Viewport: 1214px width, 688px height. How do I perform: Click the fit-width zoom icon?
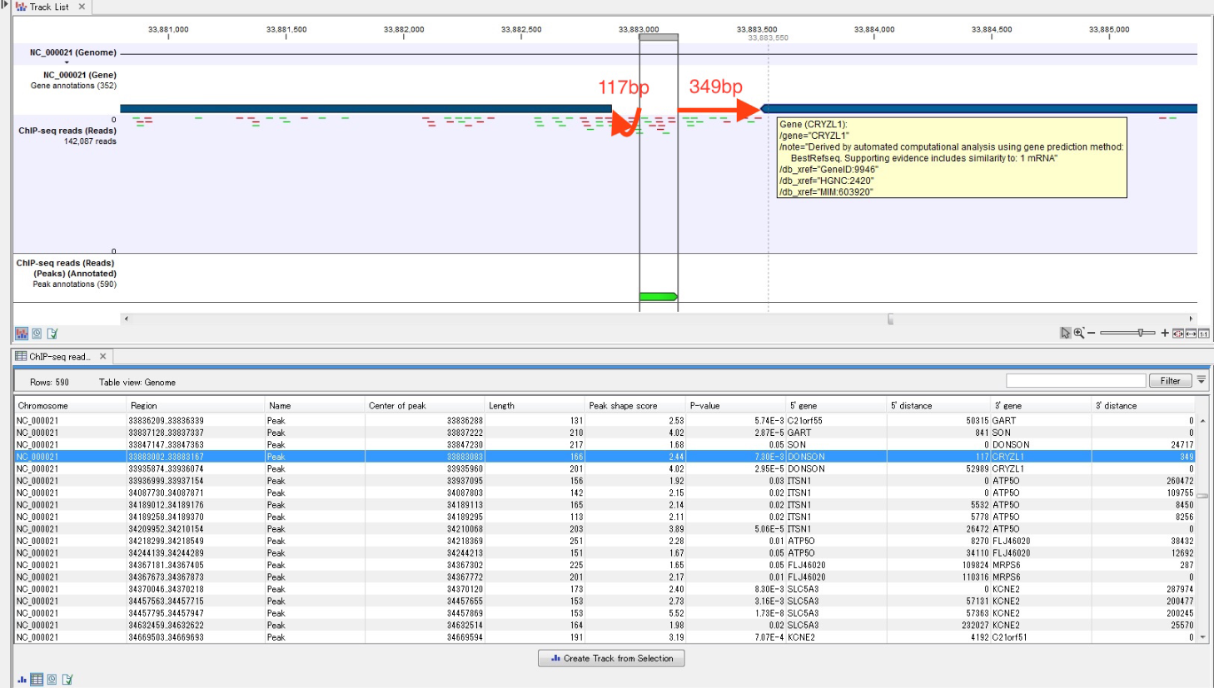1191,333
